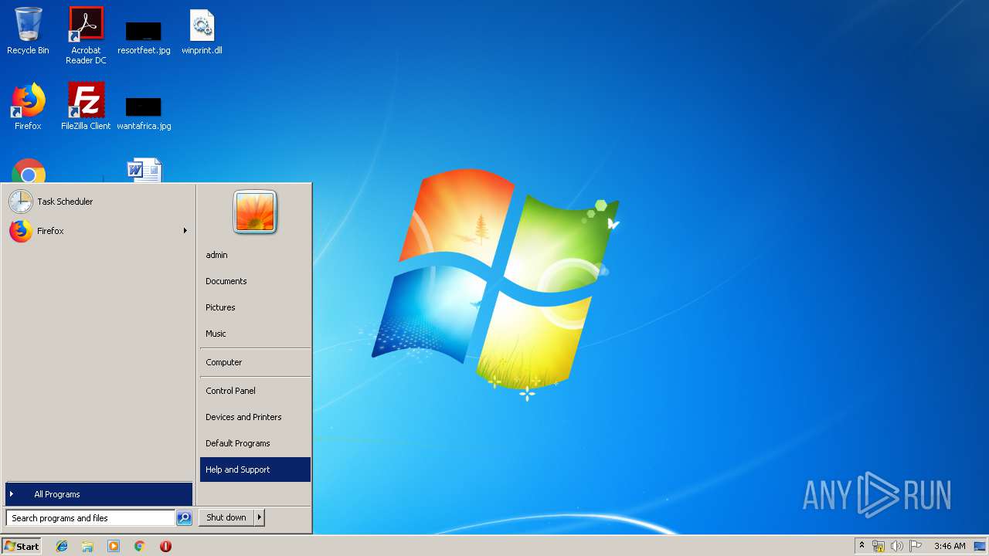The width and height of the screenshot is (989, 556).
Task: Click the volume speaker tray icon
Action: coord(897,546)
